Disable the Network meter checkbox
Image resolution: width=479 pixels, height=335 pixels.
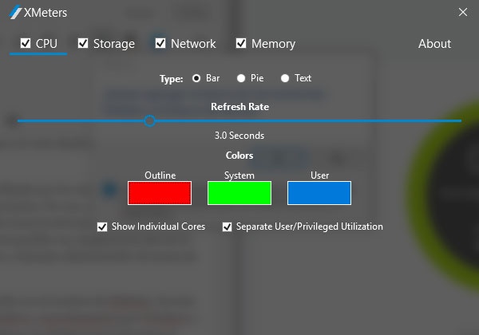click(160, 43)
